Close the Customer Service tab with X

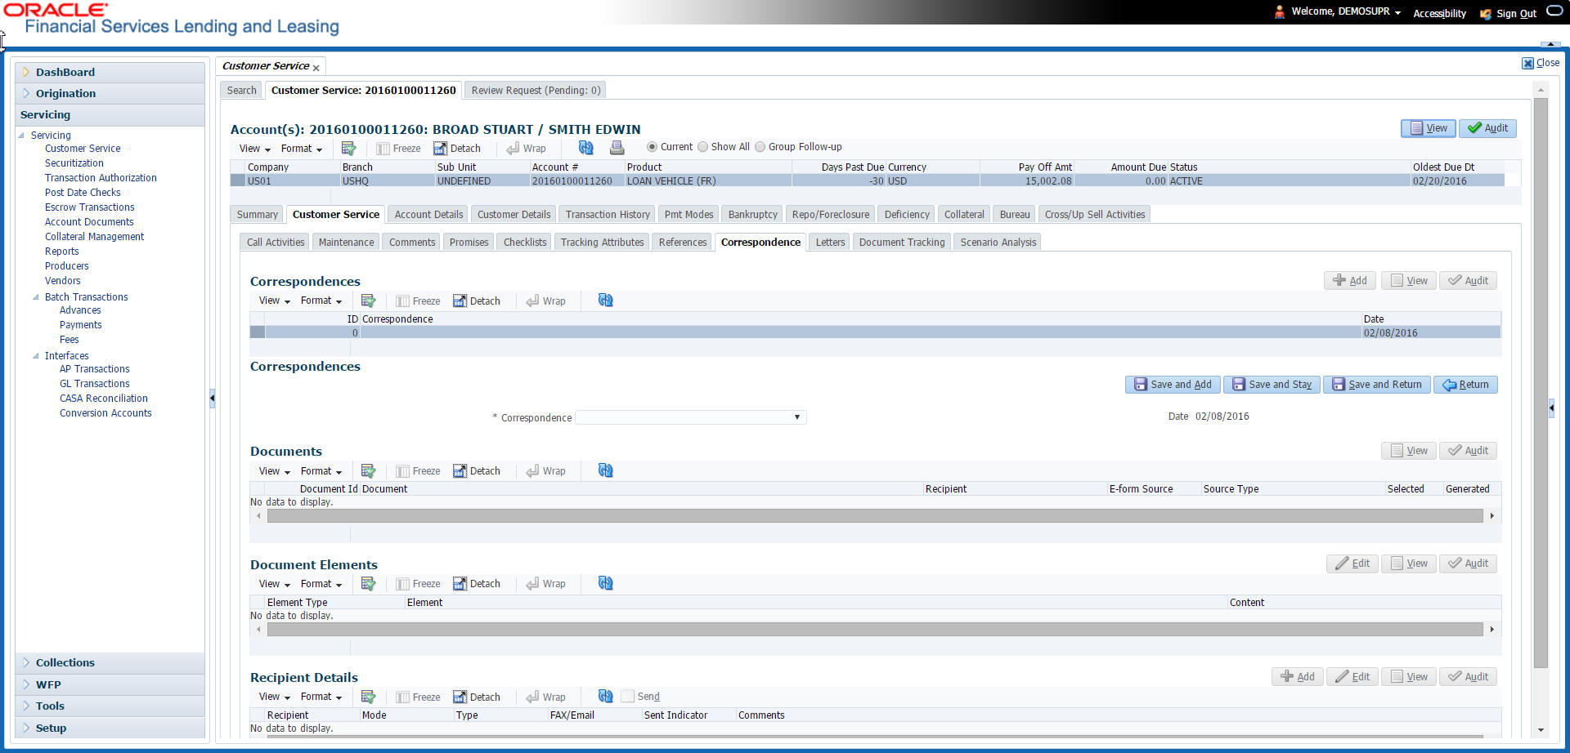pos(316,68)
